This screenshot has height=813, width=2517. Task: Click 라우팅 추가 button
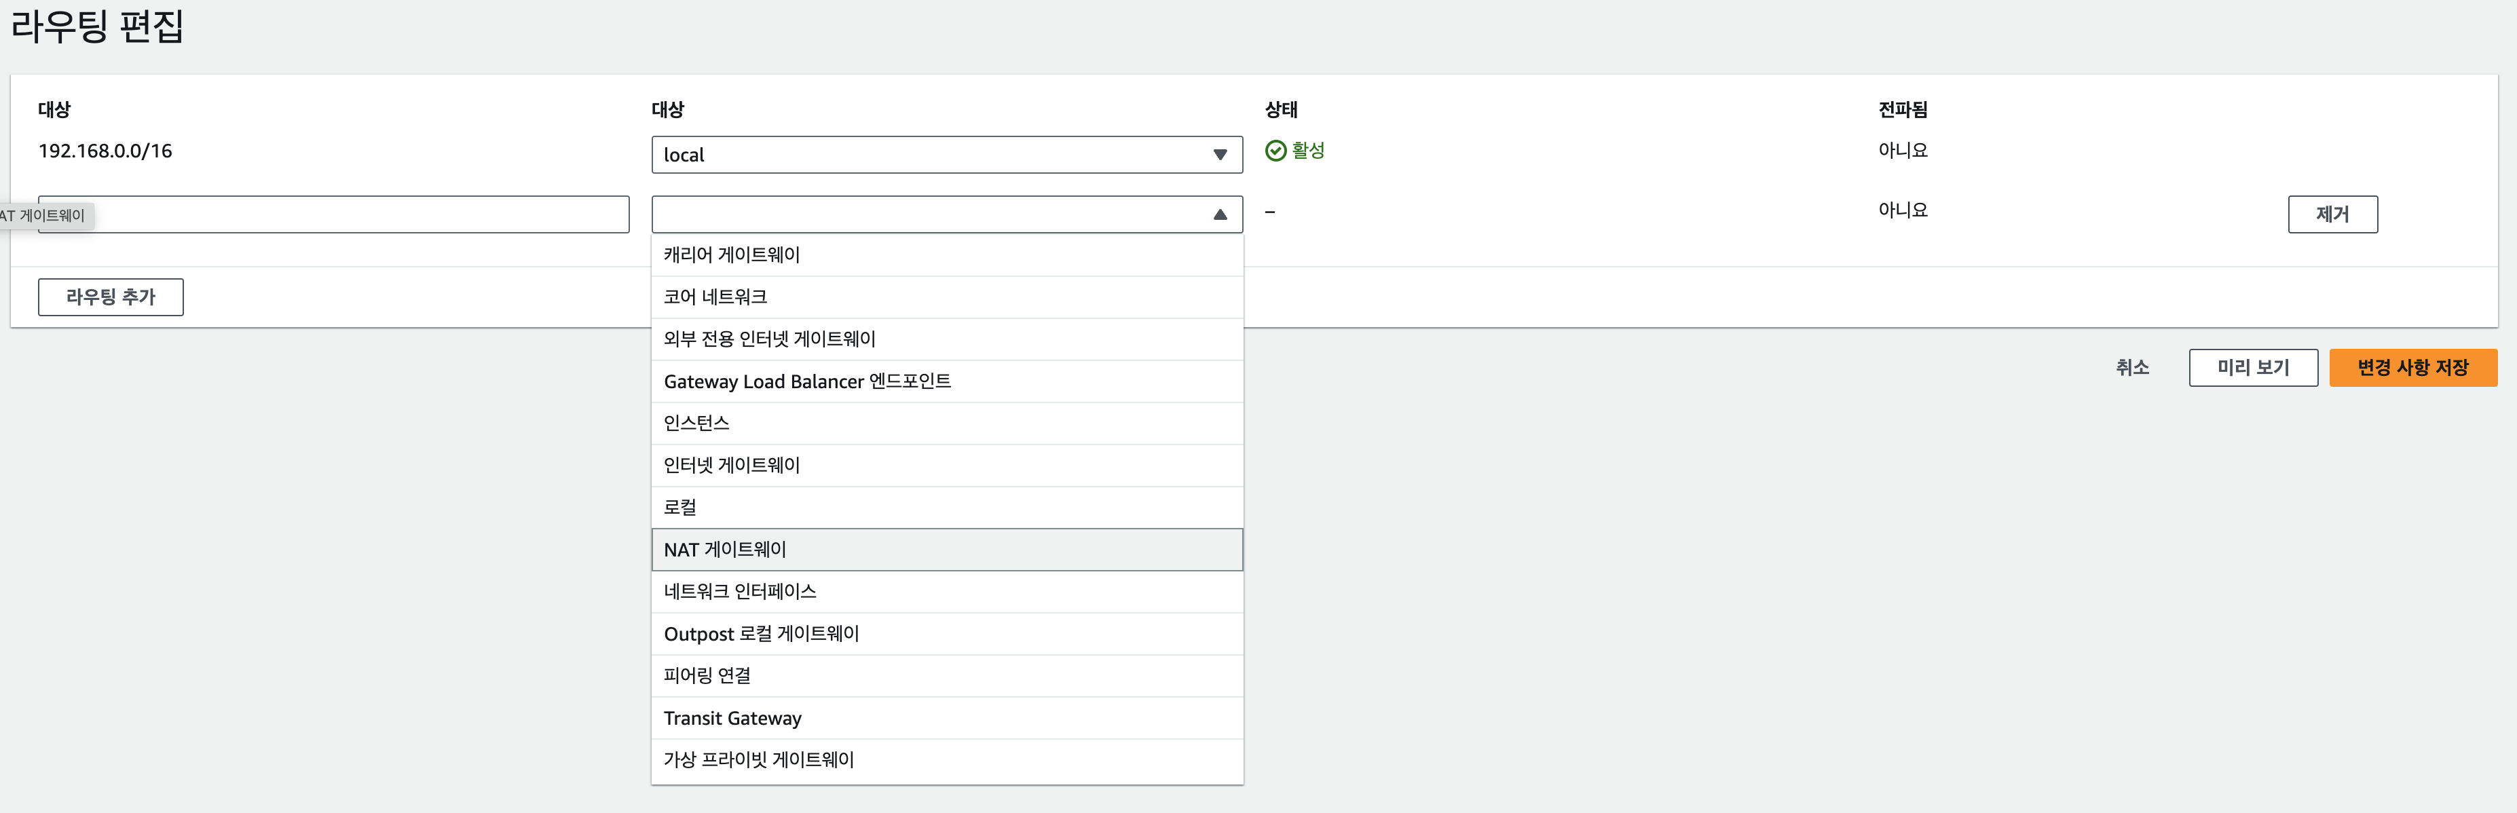(111, 297)
